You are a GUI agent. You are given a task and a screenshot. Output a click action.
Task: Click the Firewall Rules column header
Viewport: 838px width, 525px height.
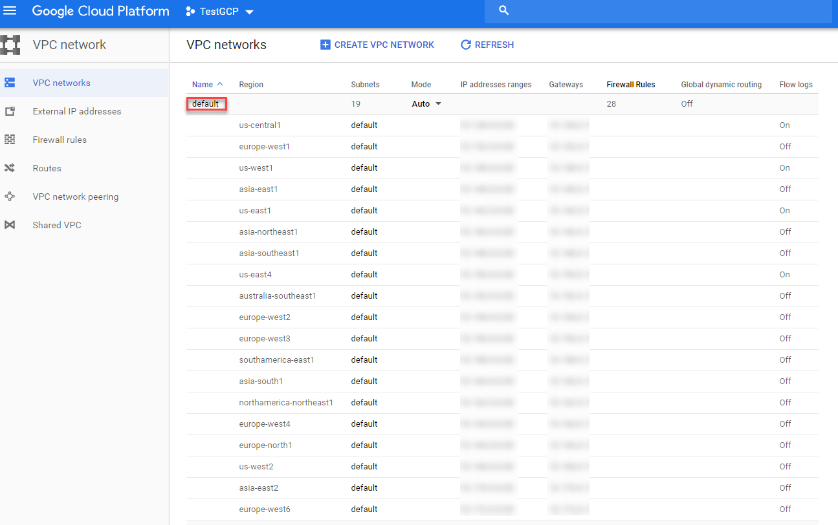pyautogui.click(x=631, y=85)
